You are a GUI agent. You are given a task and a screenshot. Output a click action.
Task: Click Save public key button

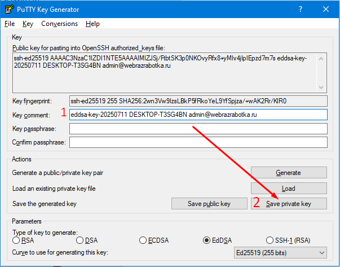[209, 204]
